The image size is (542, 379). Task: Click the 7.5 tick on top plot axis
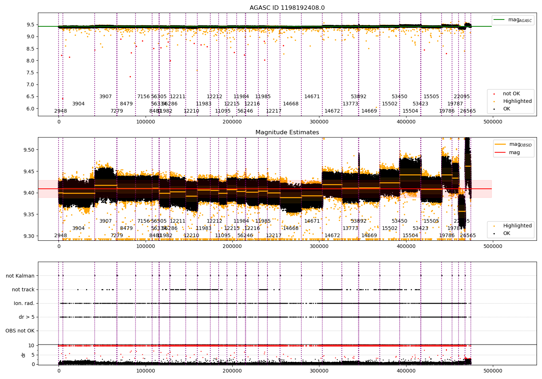pos(30,73)
